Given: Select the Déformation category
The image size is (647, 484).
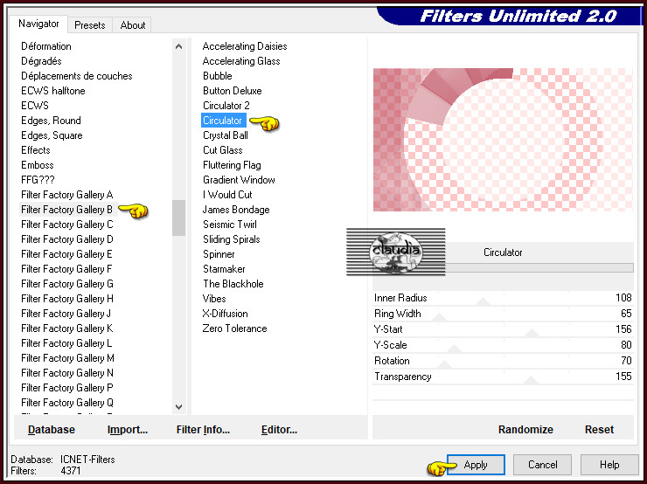Looking at the screenshot, I should coord(46,46).
